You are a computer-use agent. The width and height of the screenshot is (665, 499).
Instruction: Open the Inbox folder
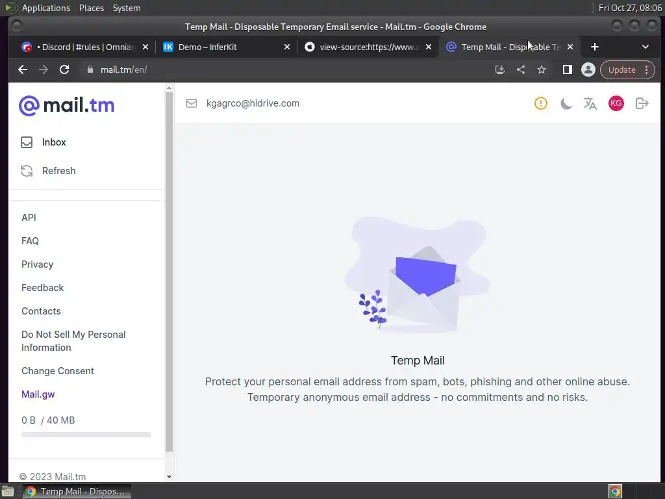(x=44, y=142)
